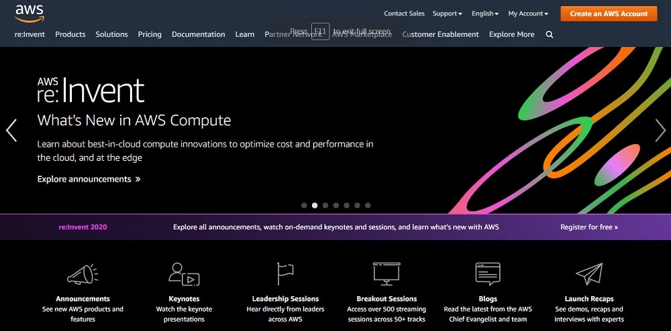Open the Documentation menu item
The height and width of the screenshot is (331, 671).
pos(199,35)
